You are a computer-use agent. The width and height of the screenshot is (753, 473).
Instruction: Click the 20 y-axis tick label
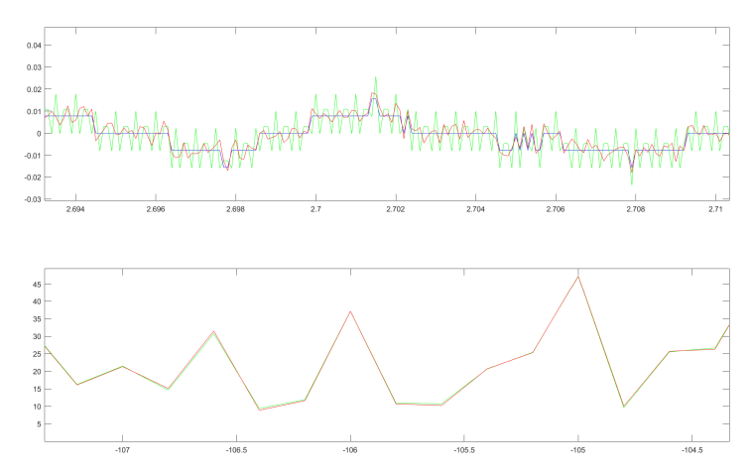pos(38,372)
